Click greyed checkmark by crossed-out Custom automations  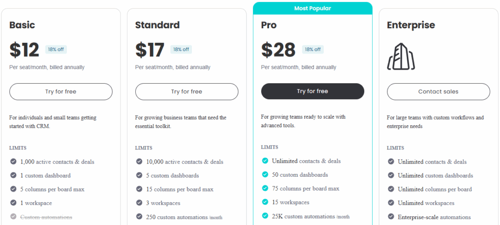[x=13, y=217]
